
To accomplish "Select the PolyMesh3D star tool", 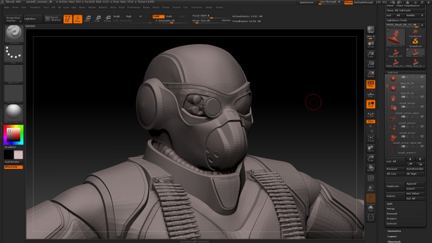I will (x=415, y=32).
